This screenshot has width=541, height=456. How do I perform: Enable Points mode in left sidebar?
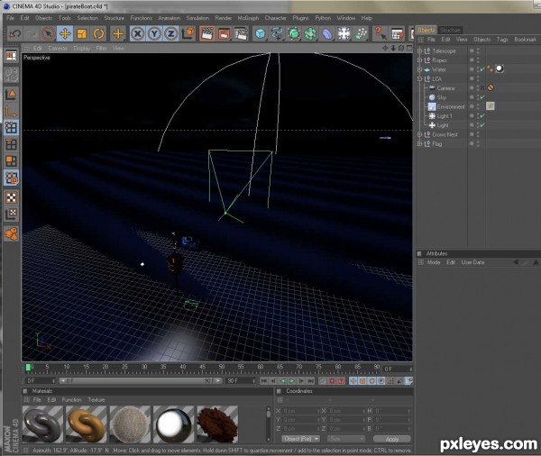pyautogui.click(x=11, y=128)
